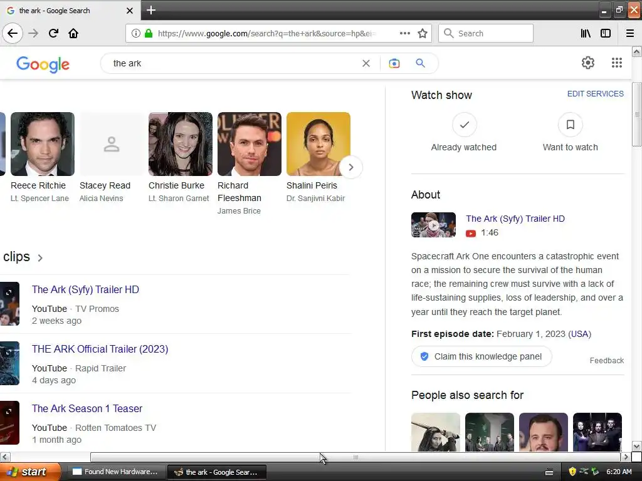Open The Ark (Syfy) Trailer HD in About
This screenshot has height=481, width=642.
(515, 219)
